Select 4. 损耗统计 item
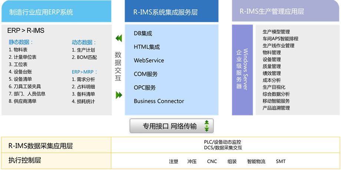This screenshot has width=341, height=170. [83, 101]
